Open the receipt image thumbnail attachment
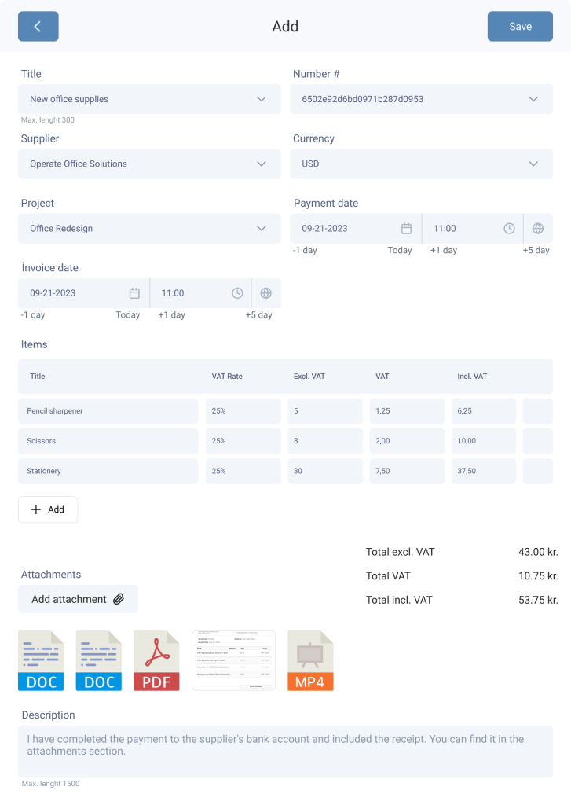Screen dimensions: 571x805 point(233,660)
